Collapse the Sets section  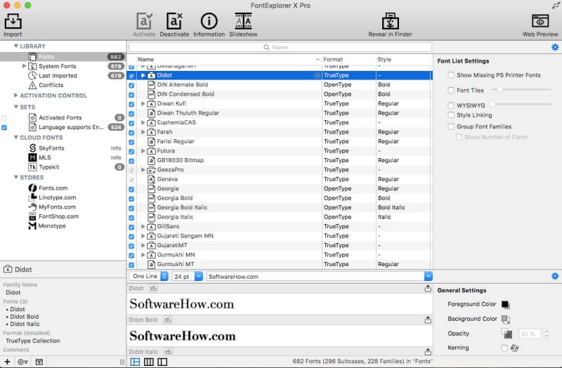pos(15,107)
